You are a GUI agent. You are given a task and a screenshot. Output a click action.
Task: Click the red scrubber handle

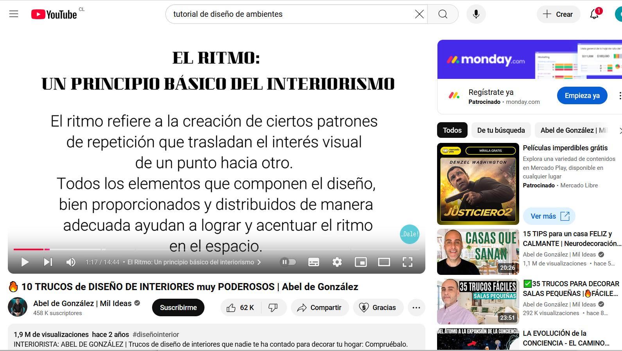pos(47,249)
